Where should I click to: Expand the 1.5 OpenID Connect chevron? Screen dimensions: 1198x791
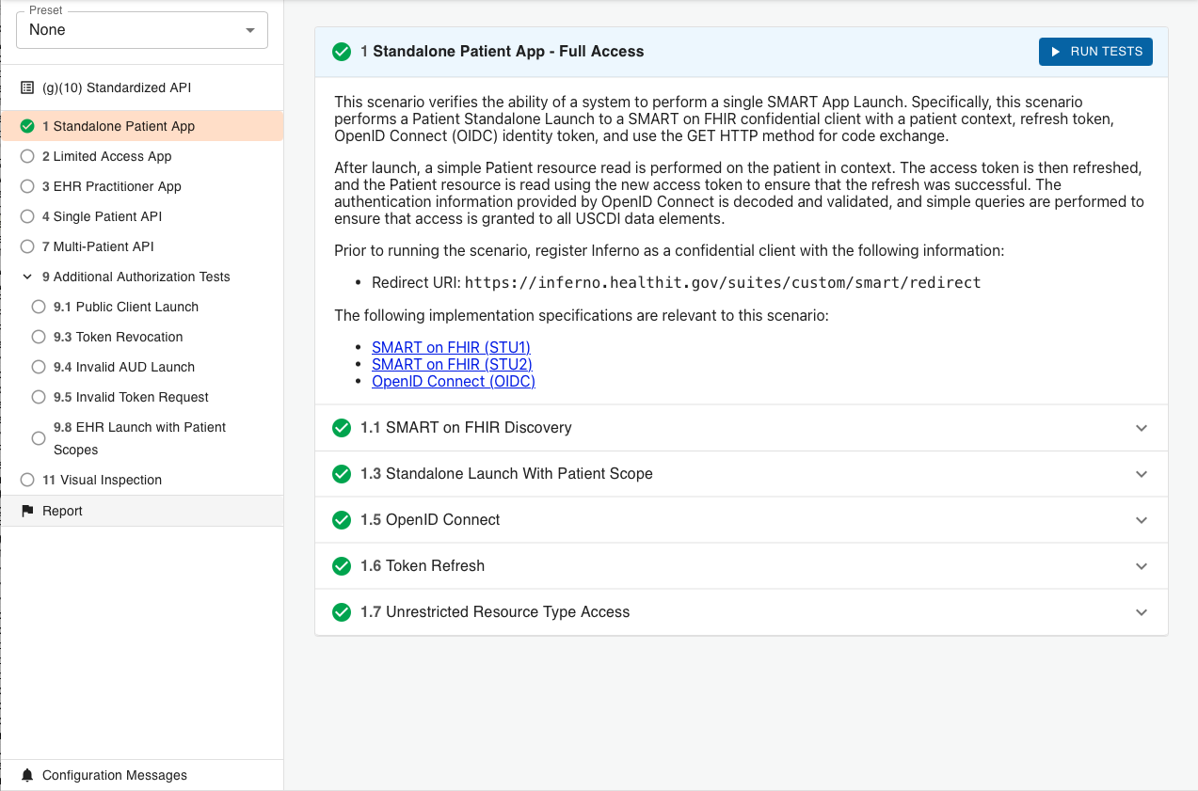[x=1142, y=520]
